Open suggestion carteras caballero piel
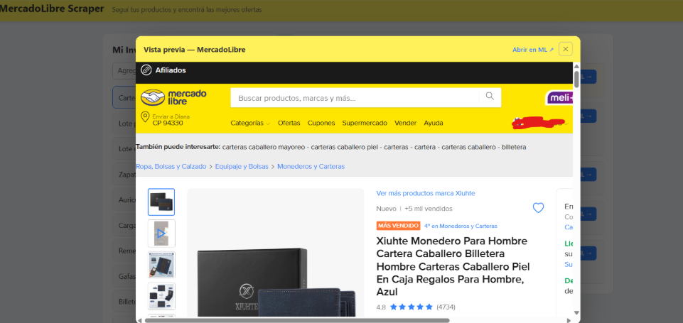683x323 pixels. tap(344, 147)
